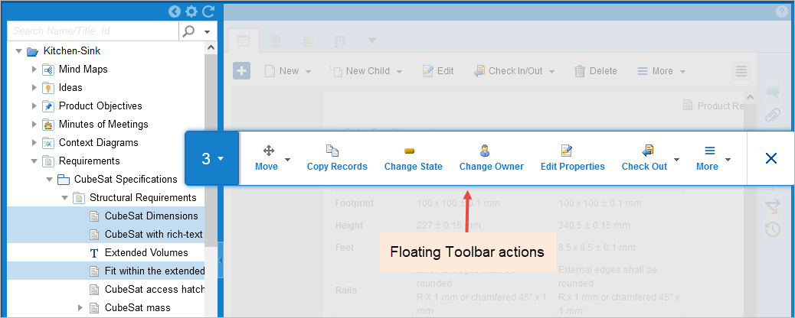The height and width of the screenshot is (318, 795).
Task: Click the search magnifier button
Action: pos(188,31)
